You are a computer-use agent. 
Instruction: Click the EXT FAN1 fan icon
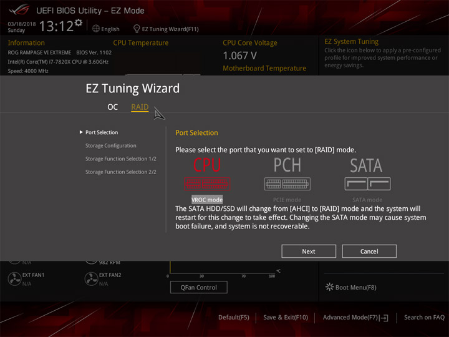coord(14,279)
